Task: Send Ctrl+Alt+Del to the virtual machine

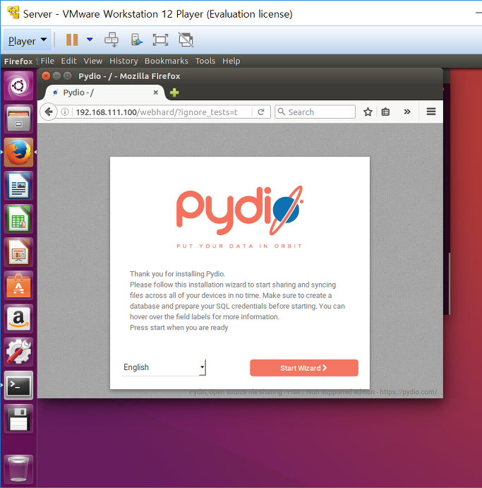Action: (112, 40)
